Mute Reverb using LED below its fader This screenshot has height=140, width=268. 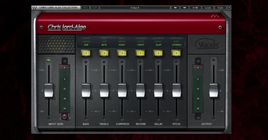[140, 119]
